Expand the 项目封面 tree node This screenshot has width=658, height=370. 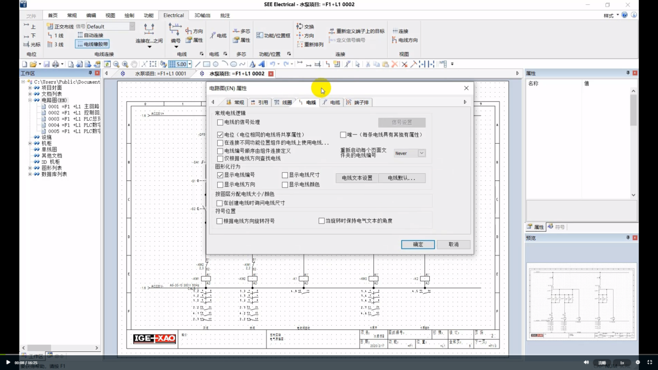point(31,88)
